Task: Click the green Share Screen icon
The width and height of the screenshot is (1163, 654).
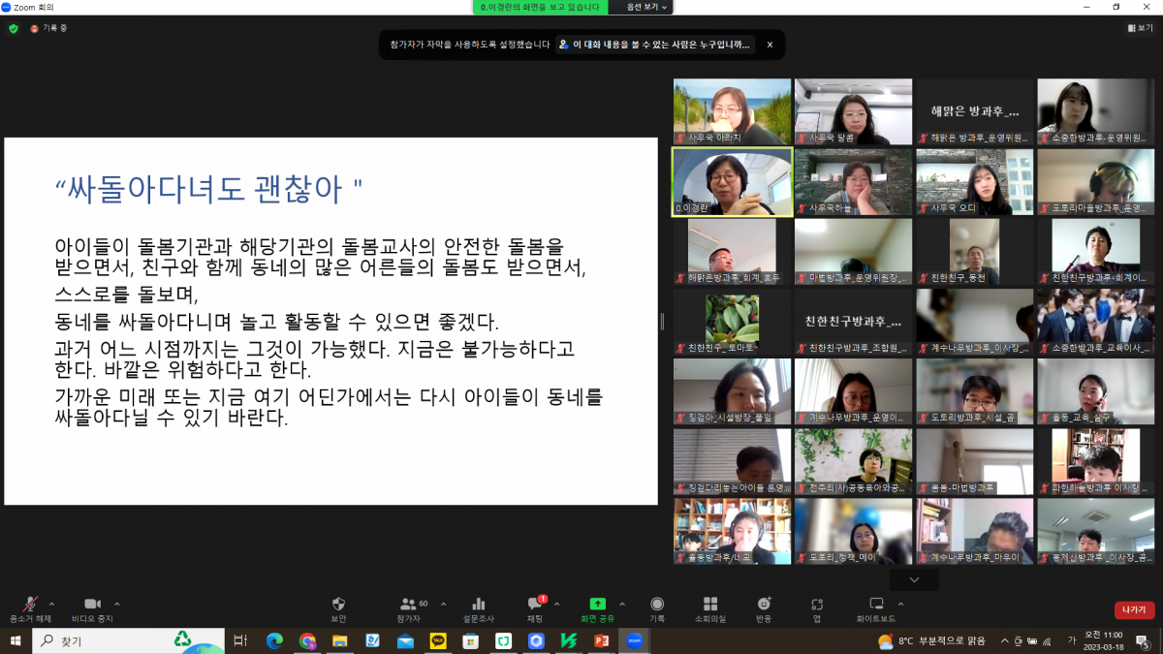Action: 597,604
